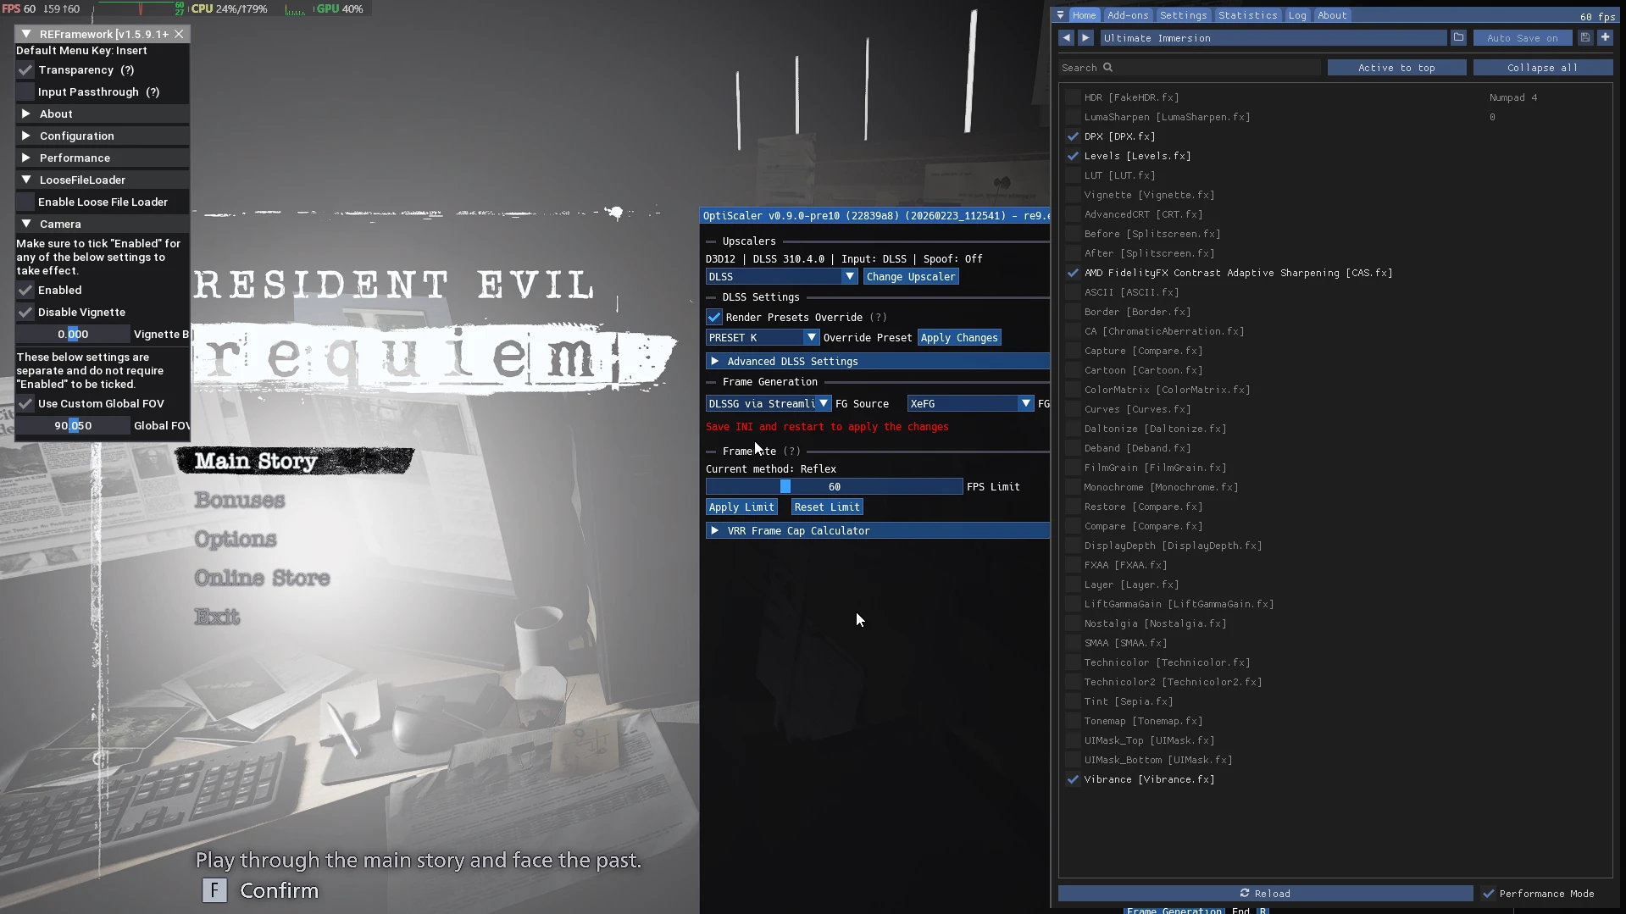The height and width of the screenshot is (914, 1626).
Task: Switch to ReShade Home tab
Action: point(1084,15)
